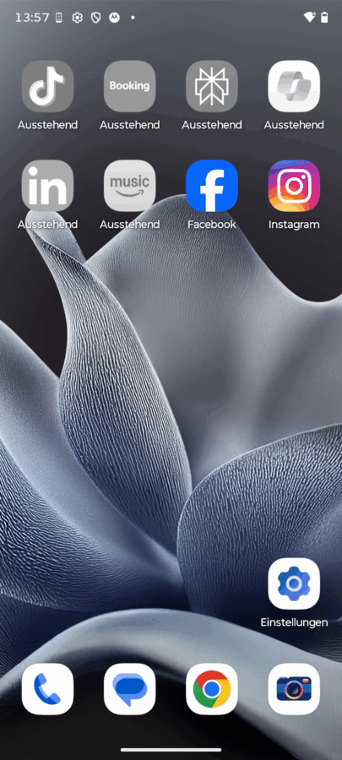Open the Phone dialer in dock
The width and height of the screenshot is (342, 760).
[47, 689]
